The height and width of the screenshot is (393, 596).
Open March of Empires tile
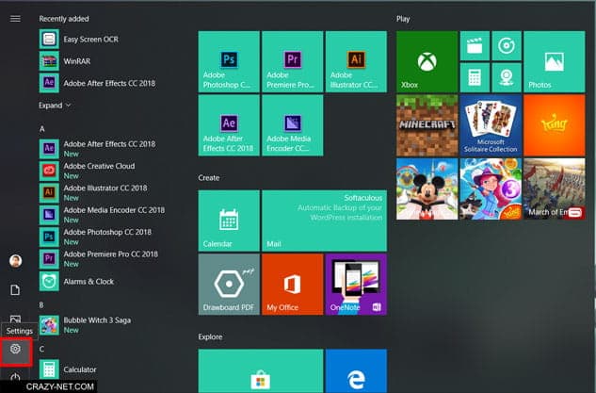coord(555,189)
